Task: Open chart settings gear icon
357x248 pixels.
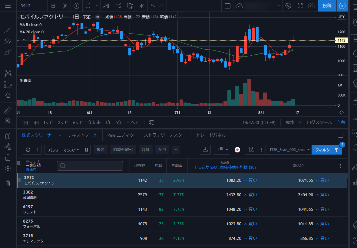Action: (288, 6)
